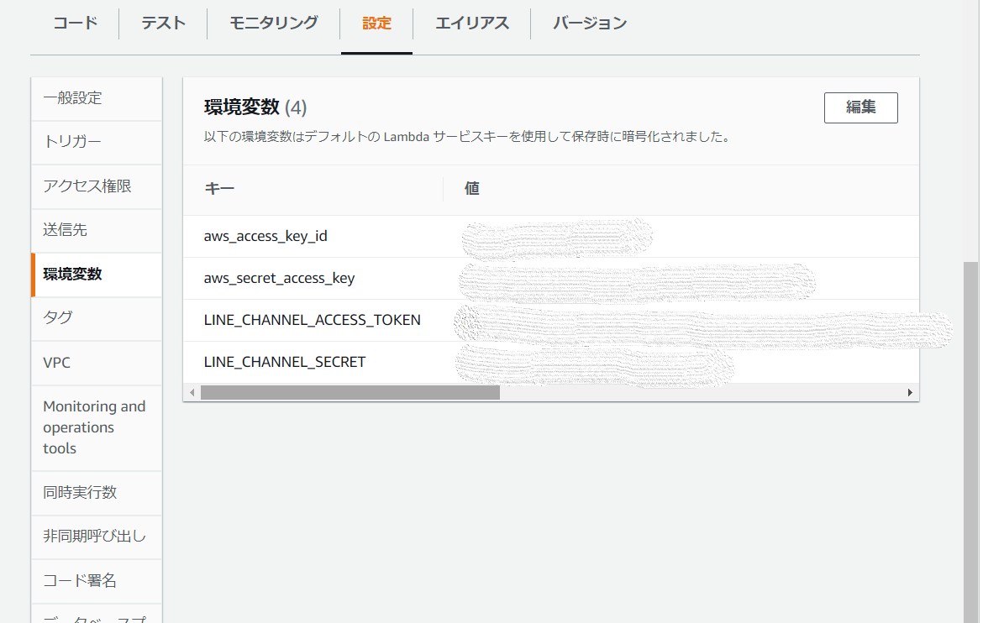The height and width of the screenshot is (623, 1004).
Task: Select the aws_access_key_id table row
Action: (266, 236)
